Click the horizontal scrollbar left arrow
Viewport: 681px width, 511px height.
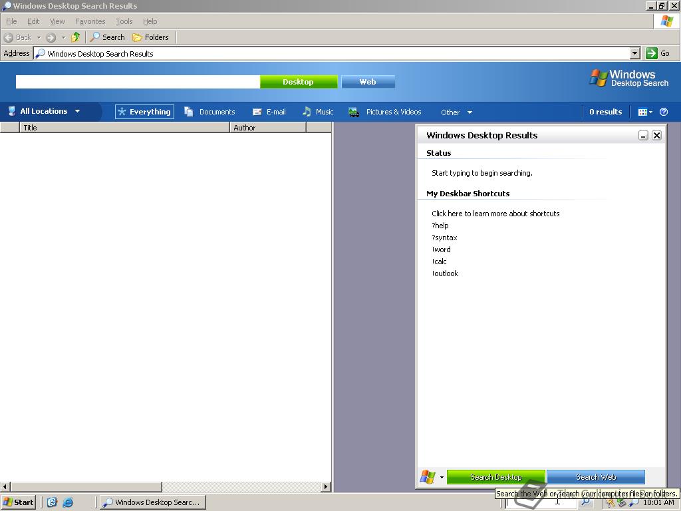tap(5, 486)
